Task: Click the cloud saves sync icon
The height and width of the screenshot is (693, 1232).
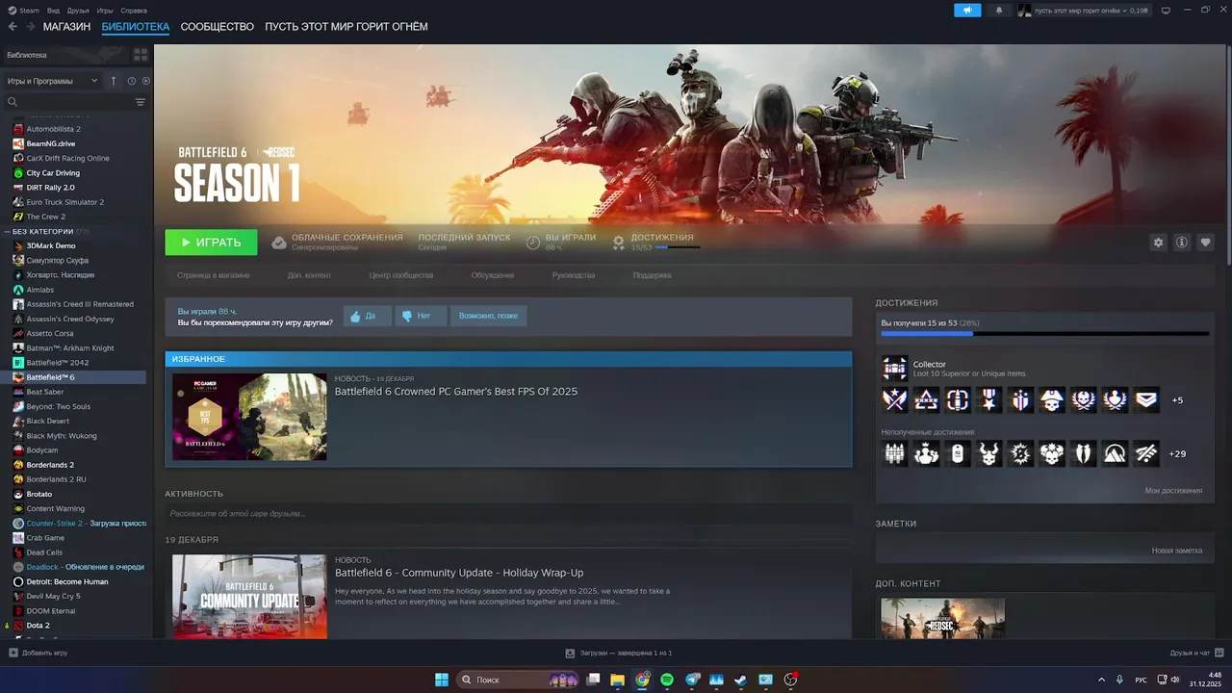Action: (x=278, y=243)
